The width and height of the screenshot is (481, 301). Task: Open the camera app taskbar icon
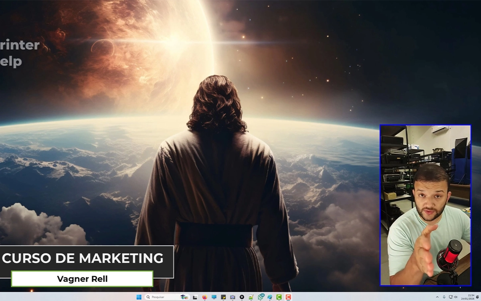click(x=232, y=297)
